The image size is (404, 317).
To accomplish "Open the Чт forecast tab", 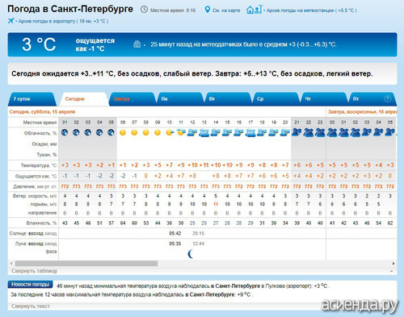I will point(323,99).
